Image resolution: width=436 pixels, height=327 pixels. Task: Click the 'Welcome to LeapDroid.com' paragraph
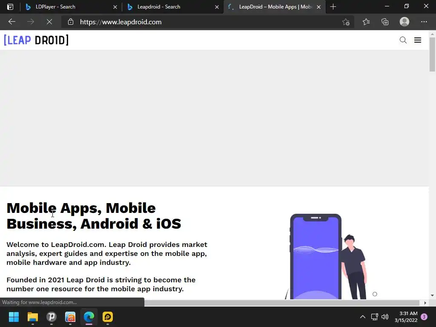pos(107,253)
